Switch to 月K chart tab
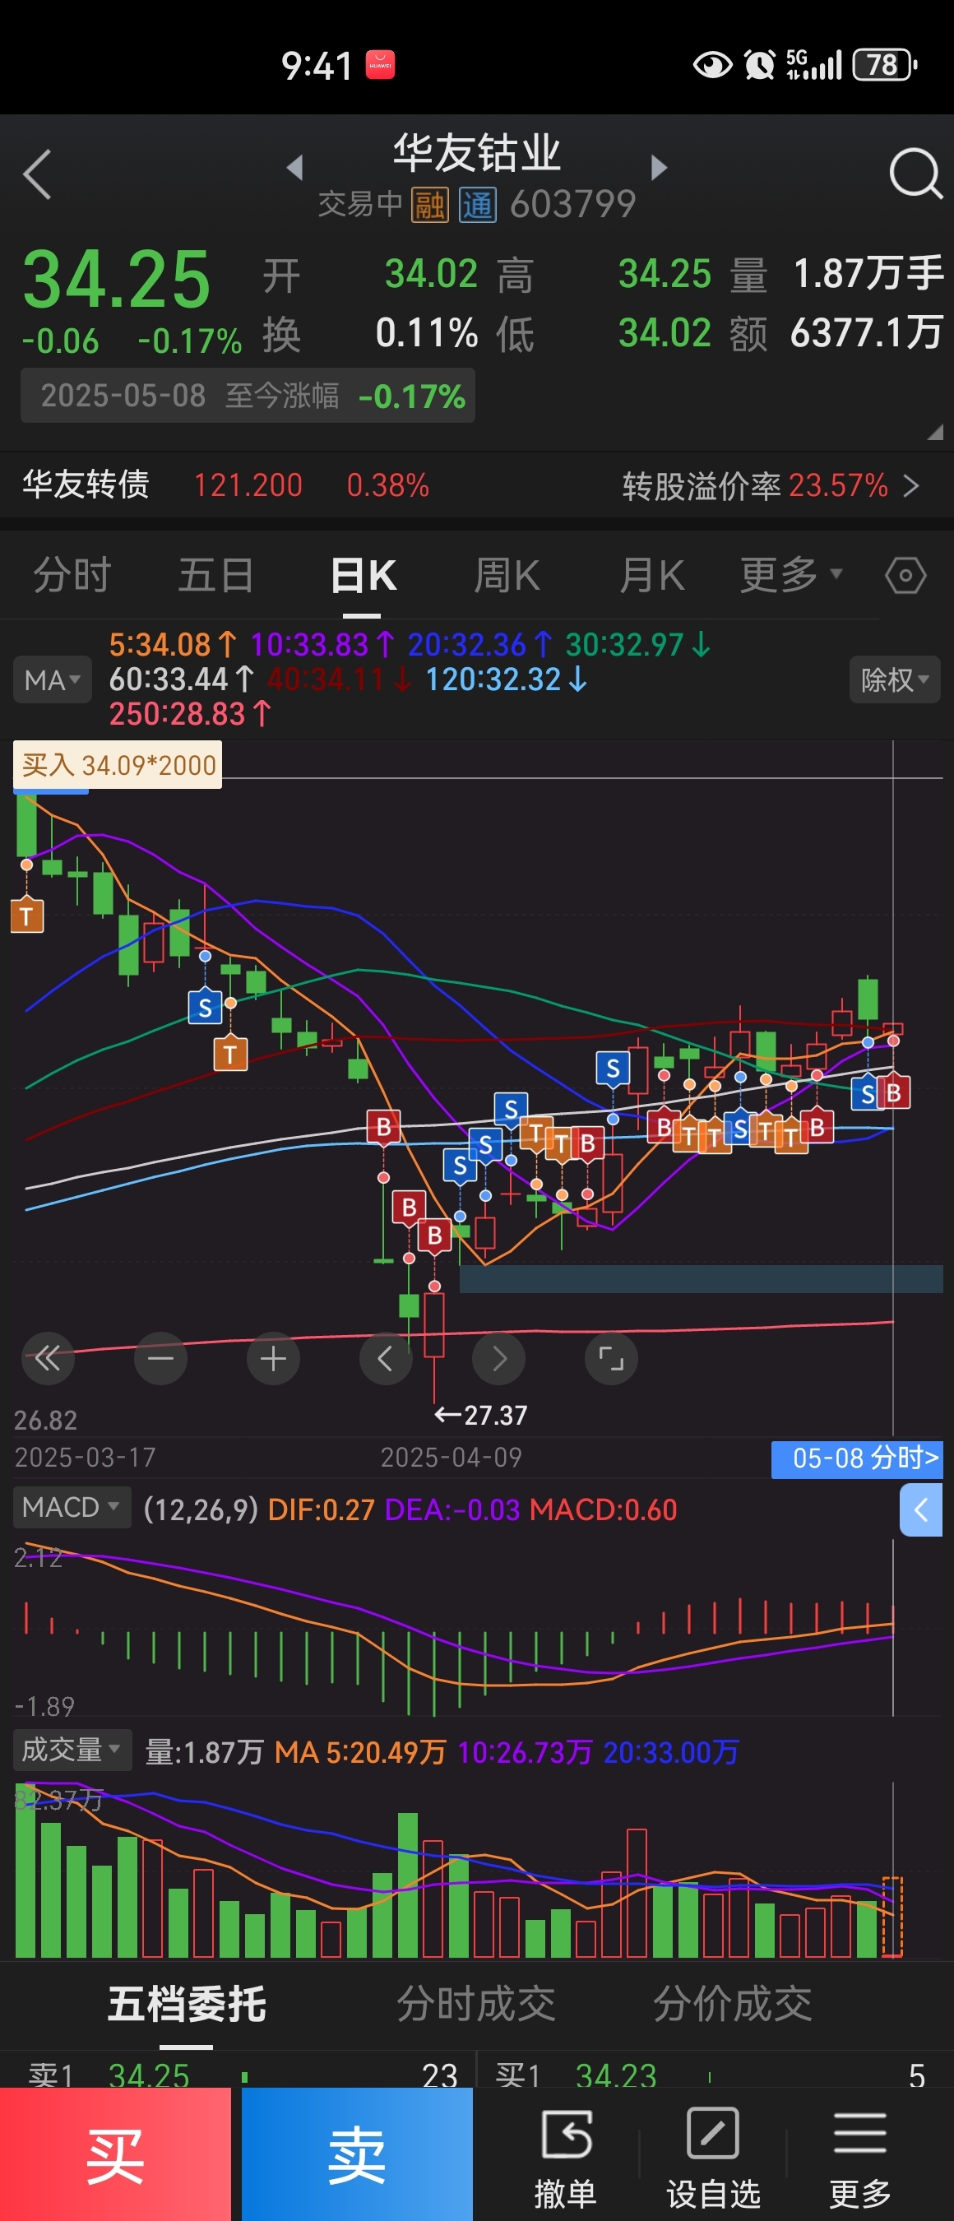Screen dimensions: 954x2221 pos(651,575)
